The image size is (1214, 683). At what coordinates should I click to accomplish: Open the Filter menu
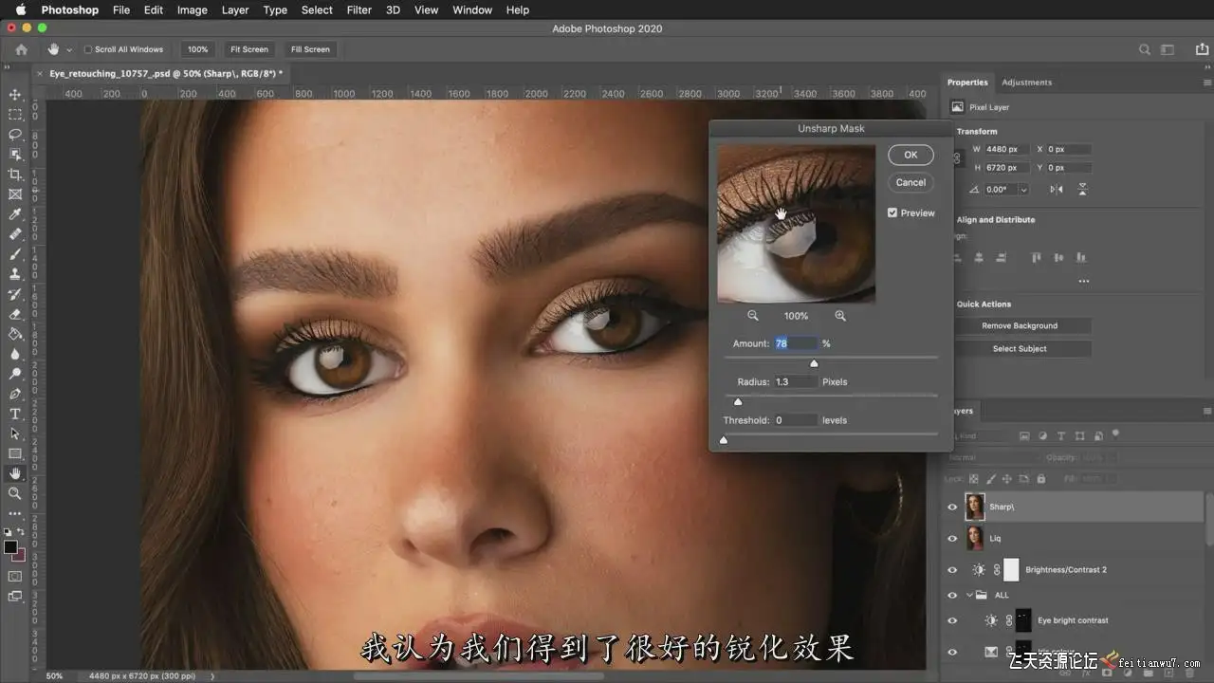pyautogui.click(x=359, y=9)
